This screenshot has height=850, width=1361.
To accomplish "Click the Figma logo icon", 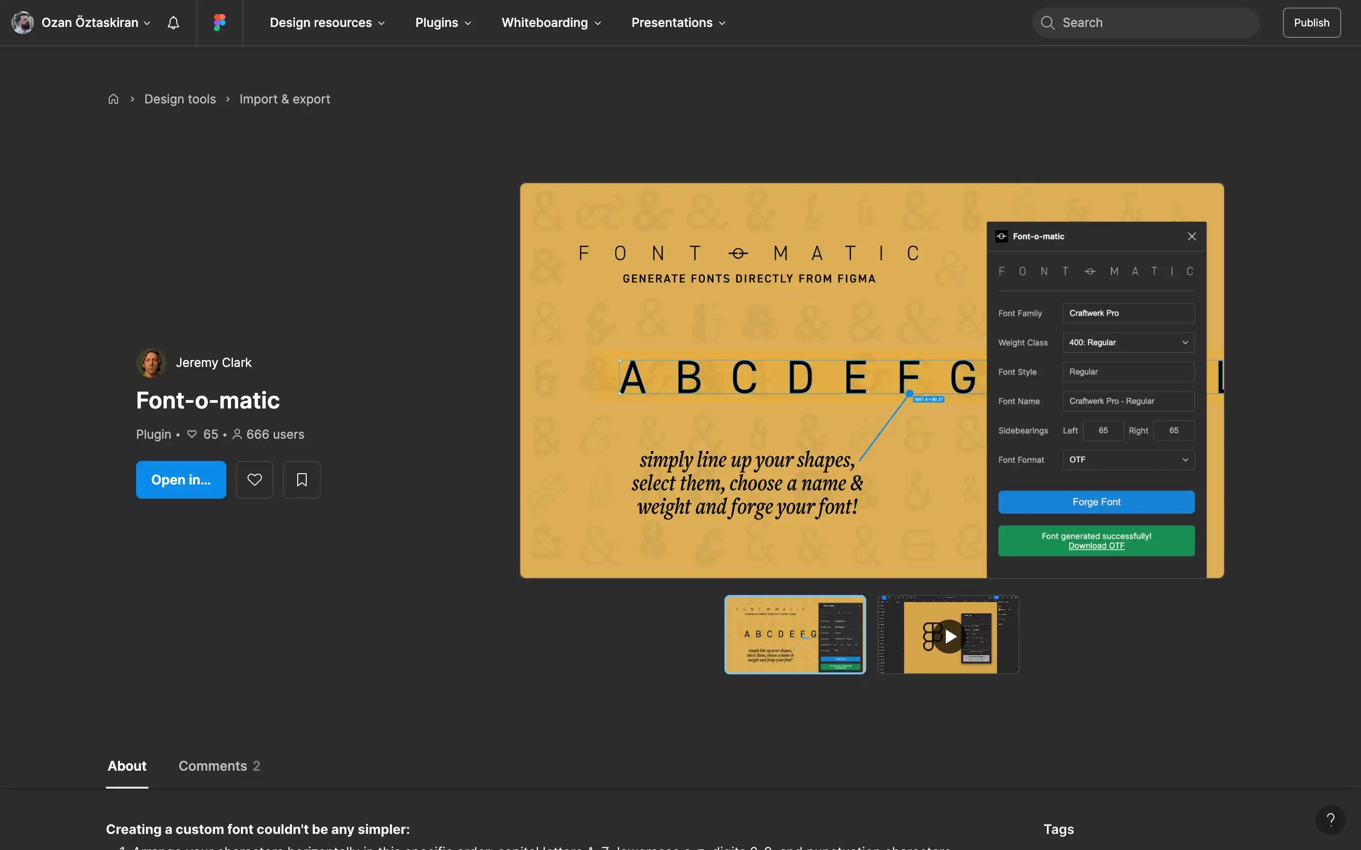I will click(219, 23).
